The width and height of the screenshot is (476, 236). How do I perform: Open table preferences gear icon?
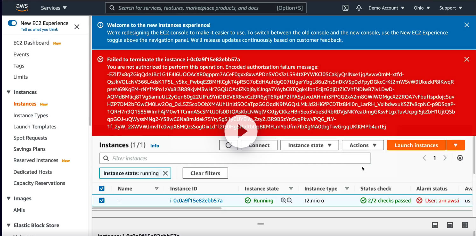pyautogui.click(x=460, y=158)
